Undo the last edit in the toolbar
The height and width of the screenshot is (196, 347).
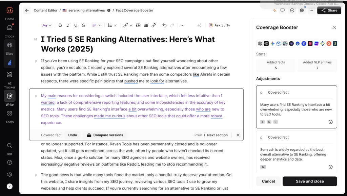click(164, 25)
